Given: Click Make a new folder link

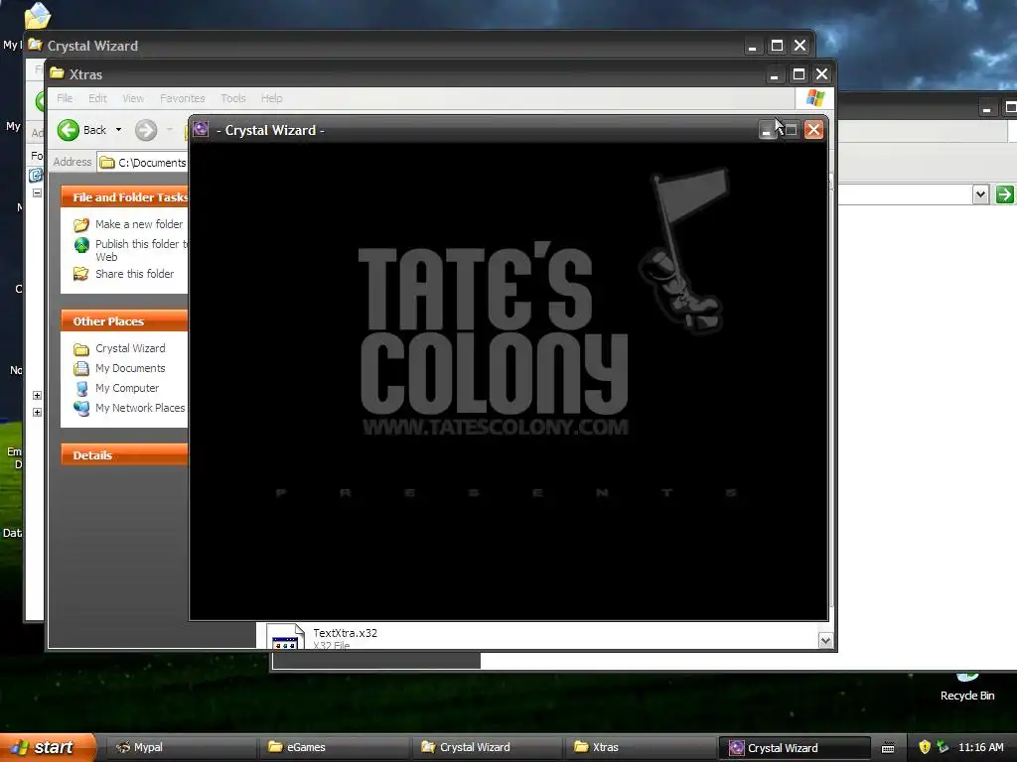Looking at the screenshot, I should 139,224.
